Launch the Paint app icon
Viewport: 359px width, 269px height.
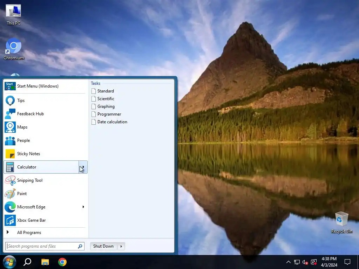pos(10,193)
